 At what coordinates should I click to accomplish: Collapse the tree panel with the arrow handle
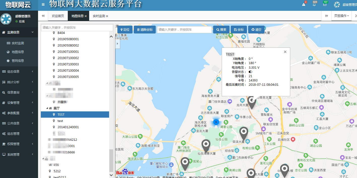click(117, 44)
